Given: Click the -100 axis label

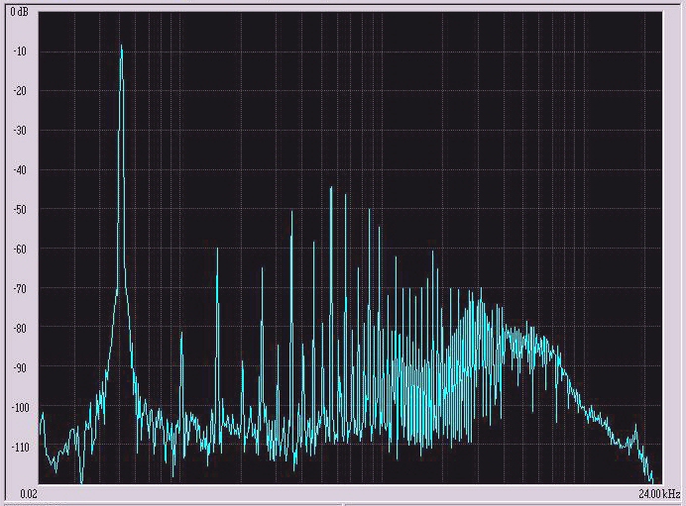Looking at the screenshot, I should point(20,408).
